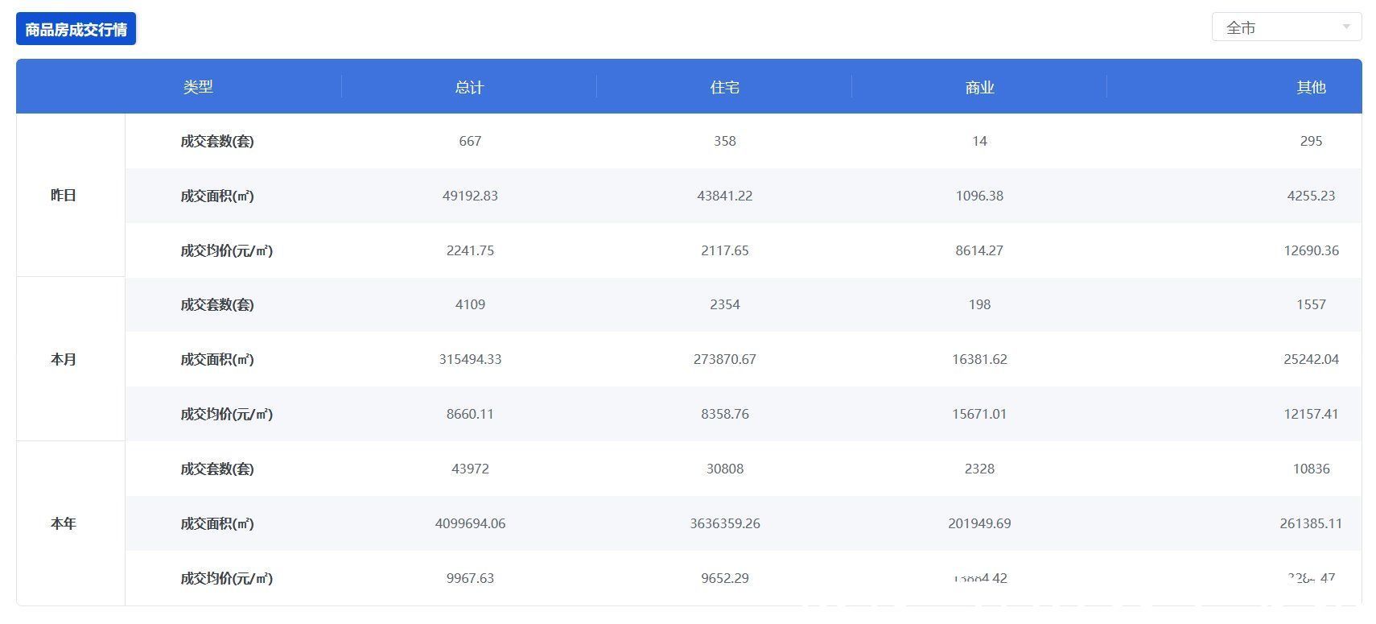Select the 住宅 column header

pyautogui.click(x=724, y=87)
